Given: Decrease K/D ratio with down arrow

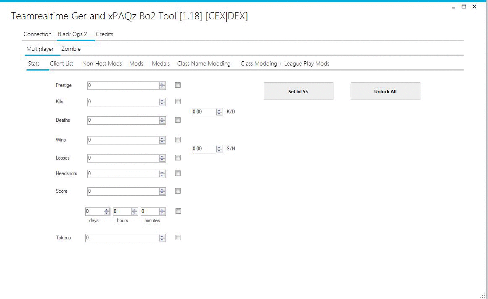Looking at the screenshot, I should click(219, 114).
